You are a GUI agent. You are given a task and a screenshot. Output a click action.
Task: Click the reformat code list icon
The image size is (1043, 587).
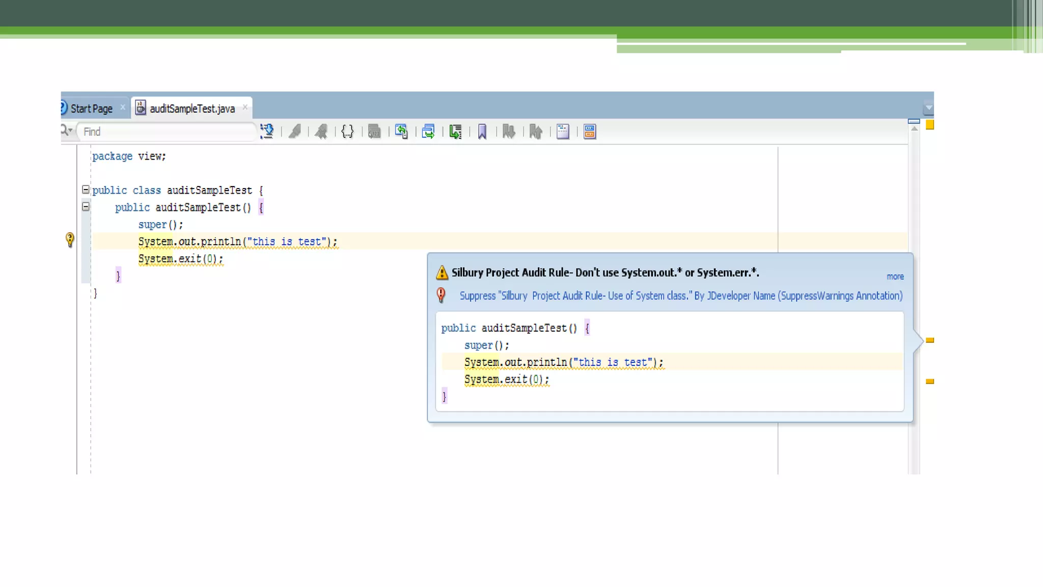click(x=455, y=131)
